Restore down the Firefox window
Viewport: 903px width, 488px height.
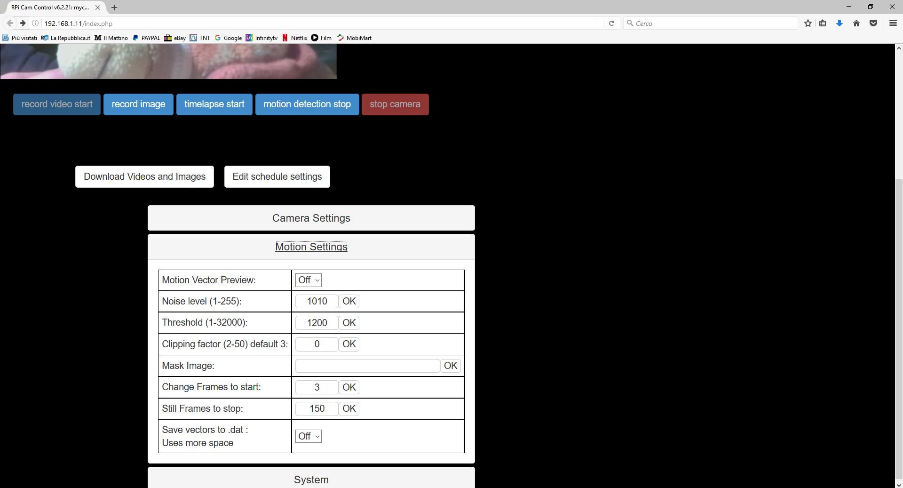[871, 7]
